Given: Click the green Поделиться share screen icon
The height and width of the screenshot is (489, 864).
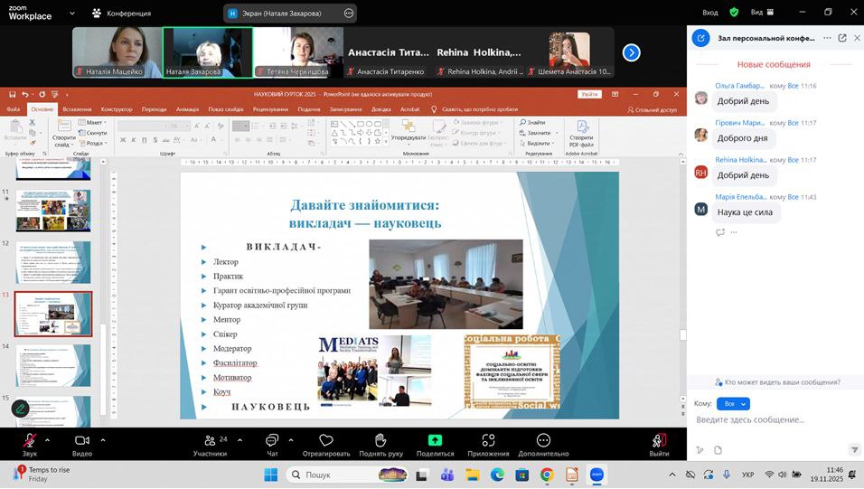Looking at the screenshot, I should [435, 440].
